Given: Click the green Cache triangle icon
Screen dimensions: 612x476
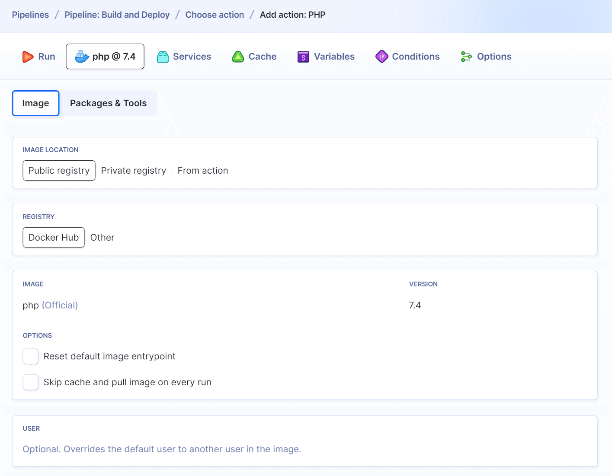Looking at the screenshot, I should tap(238, 56).
